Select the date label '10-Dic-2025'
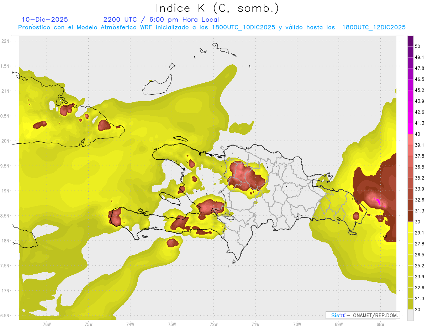 (45, 20)
